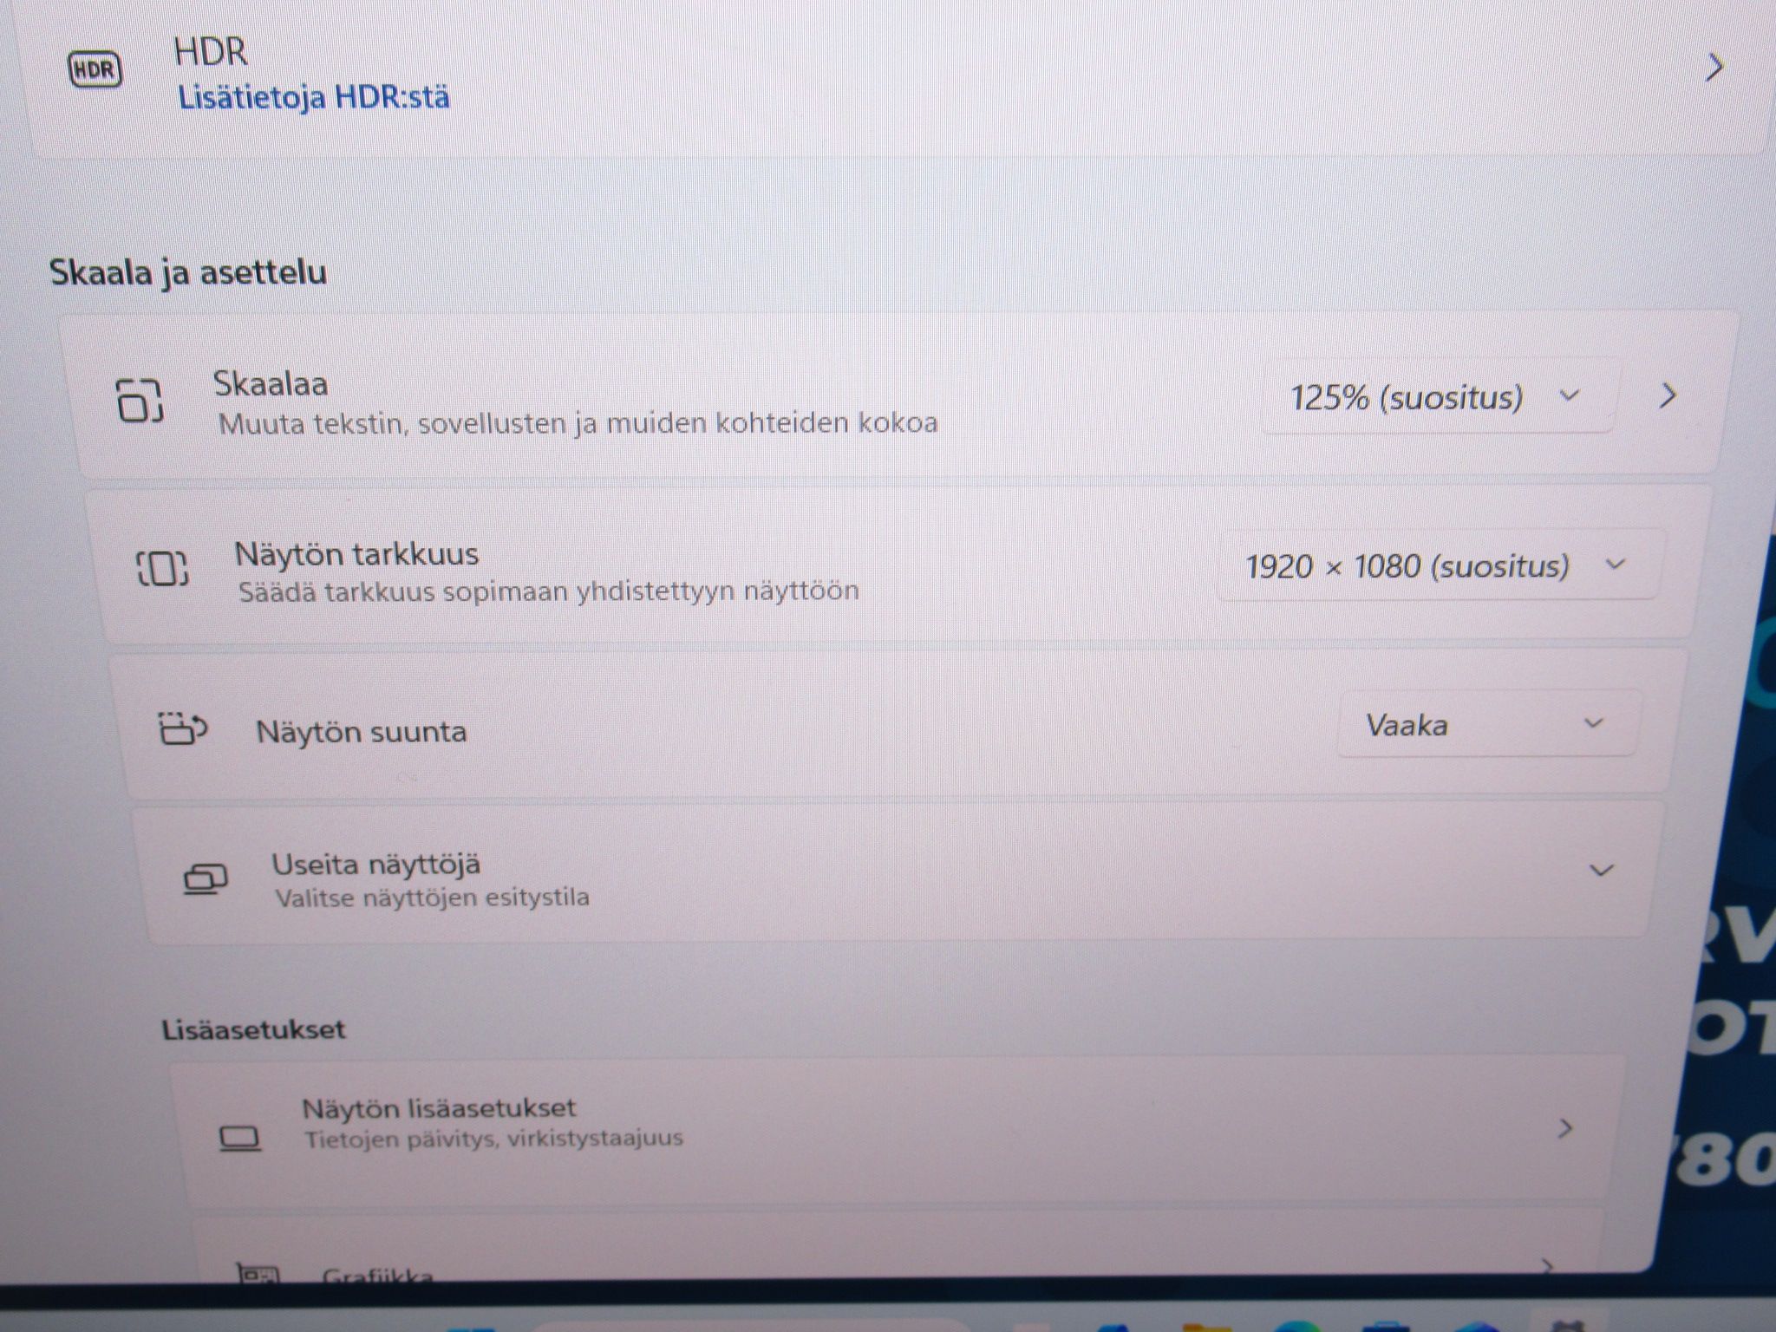This screenshot has width=1776, height=1332.
Task: Click the Grafiikka row right chevron
Action: pyautogui.click(x=1548, y=1267)
